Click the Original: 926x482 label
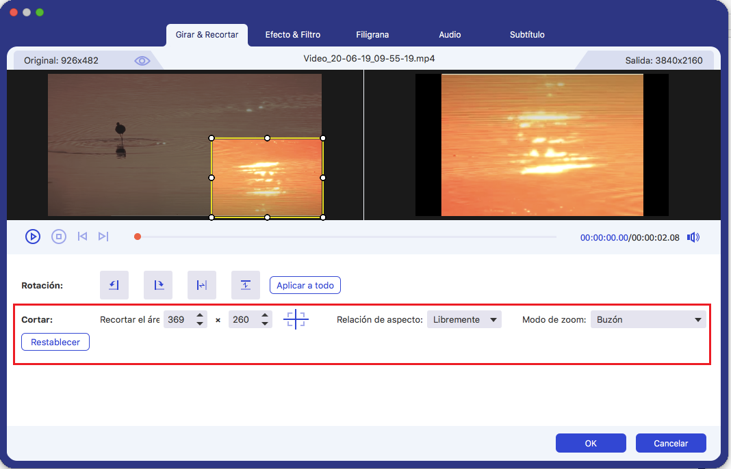 61,61
